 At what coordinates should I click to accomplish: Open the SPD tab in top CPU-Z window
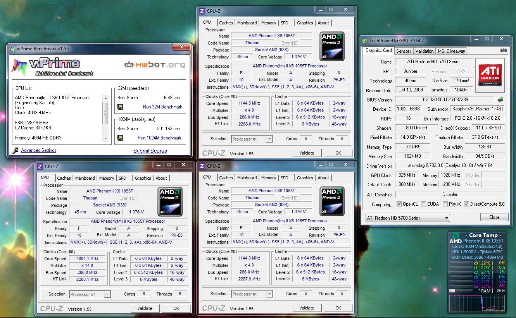tap(285, 23)
